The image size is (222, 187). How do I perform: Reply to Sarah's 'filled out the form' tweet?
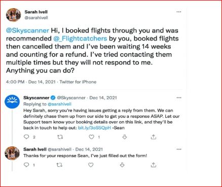(26, 165)
